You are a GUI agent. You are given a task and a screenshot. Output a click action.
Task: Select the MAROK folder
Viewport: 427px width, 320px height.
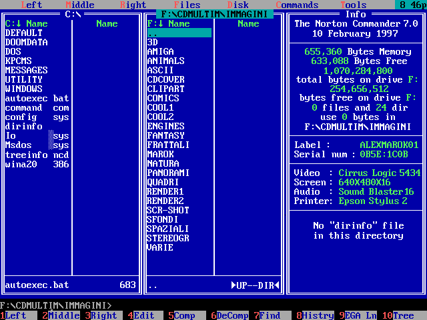(x=160, y=154)
